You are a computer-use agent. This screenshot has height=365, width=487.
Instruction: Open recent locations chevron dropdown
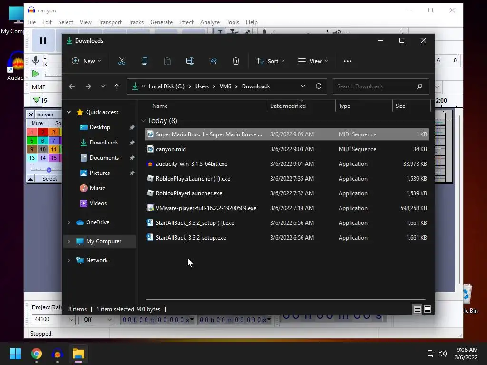(x=103, y=86)
